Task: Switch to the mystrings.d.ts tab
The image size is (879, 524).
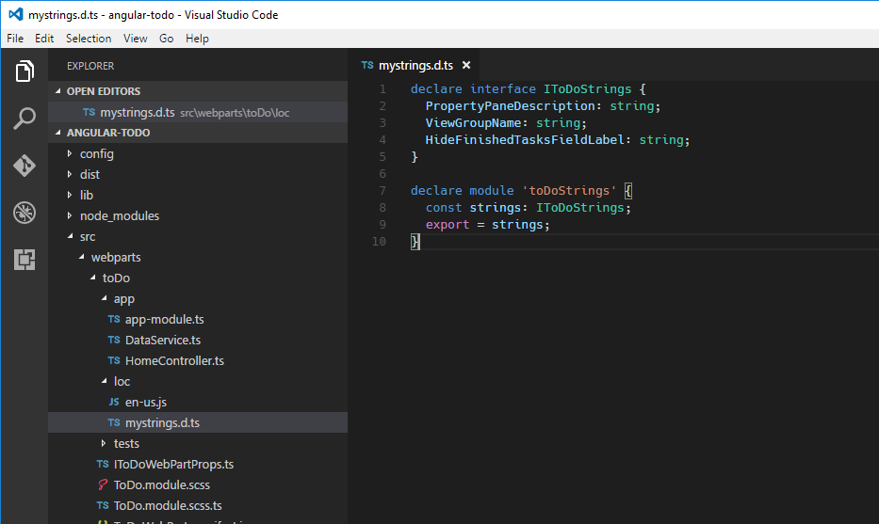Action: coord(415,66)
